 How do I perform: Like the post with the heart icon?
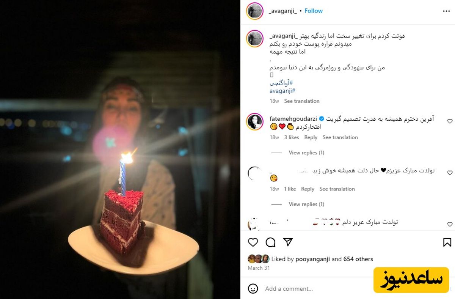pyautogui.click(x=253, y=242)
